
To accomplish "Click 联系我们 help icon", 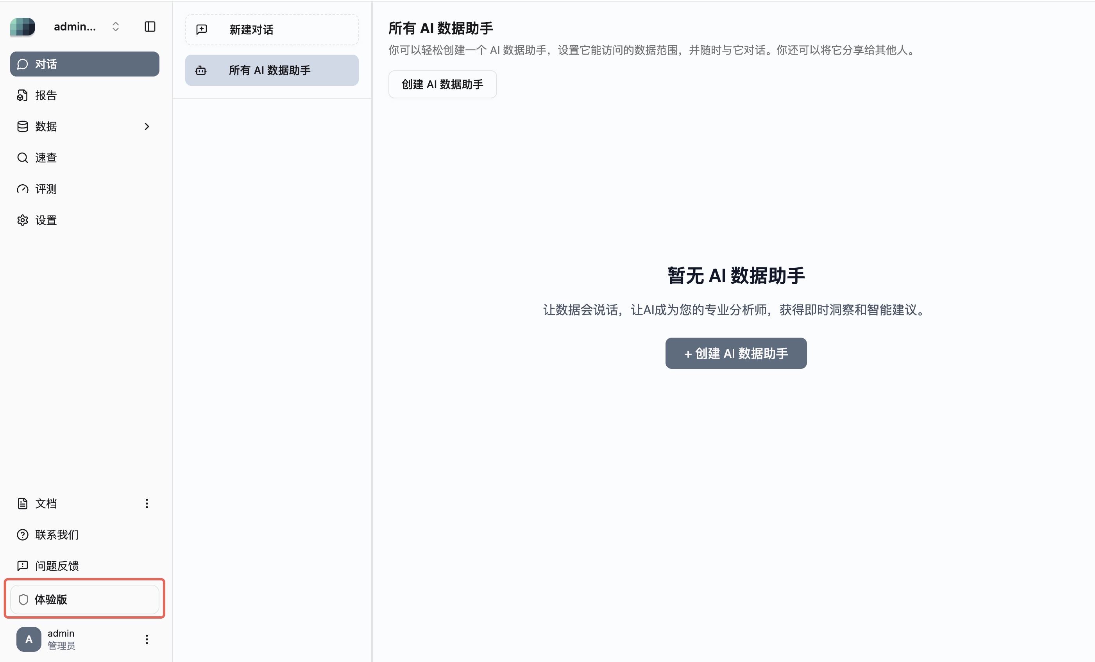I will (x=22, y=535).
